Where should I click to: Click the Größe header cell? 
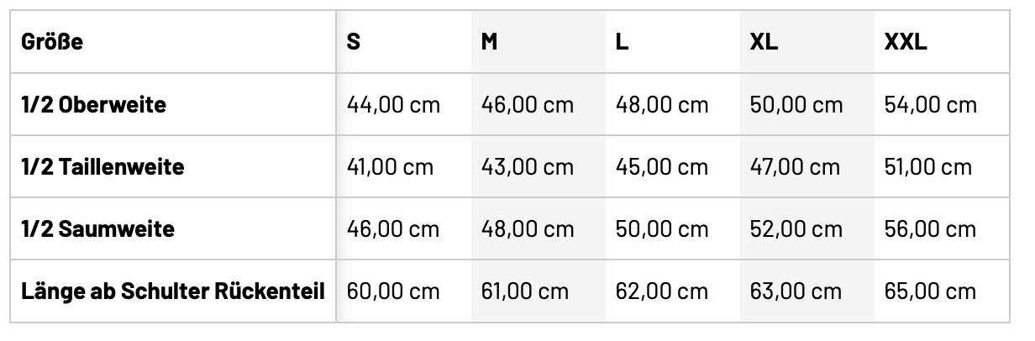point(52,43)
